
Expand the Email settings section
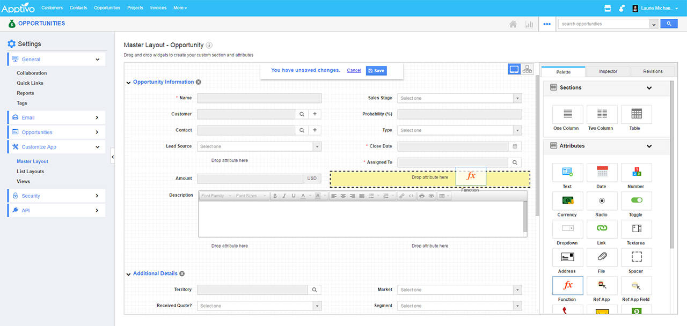[x=57, y=117]
